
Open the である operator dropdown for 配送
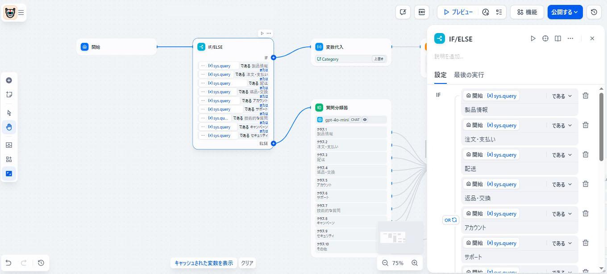(x=561, y=155)
